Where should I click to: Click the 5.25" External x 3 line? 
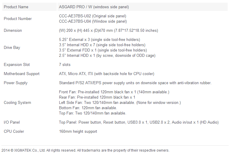pos(99,39)
